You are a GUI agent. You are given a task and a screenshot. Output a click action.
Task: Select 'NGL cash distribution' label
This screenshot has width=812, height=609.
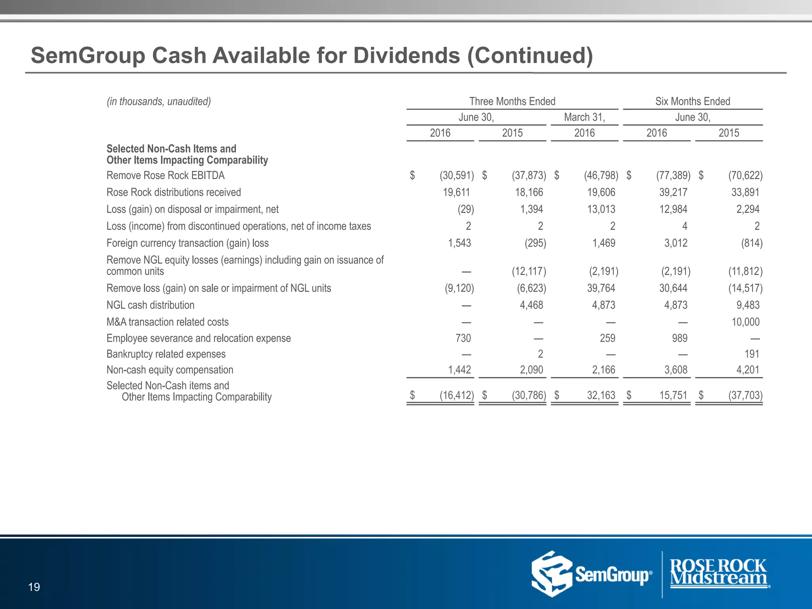[x=150, y=305]
